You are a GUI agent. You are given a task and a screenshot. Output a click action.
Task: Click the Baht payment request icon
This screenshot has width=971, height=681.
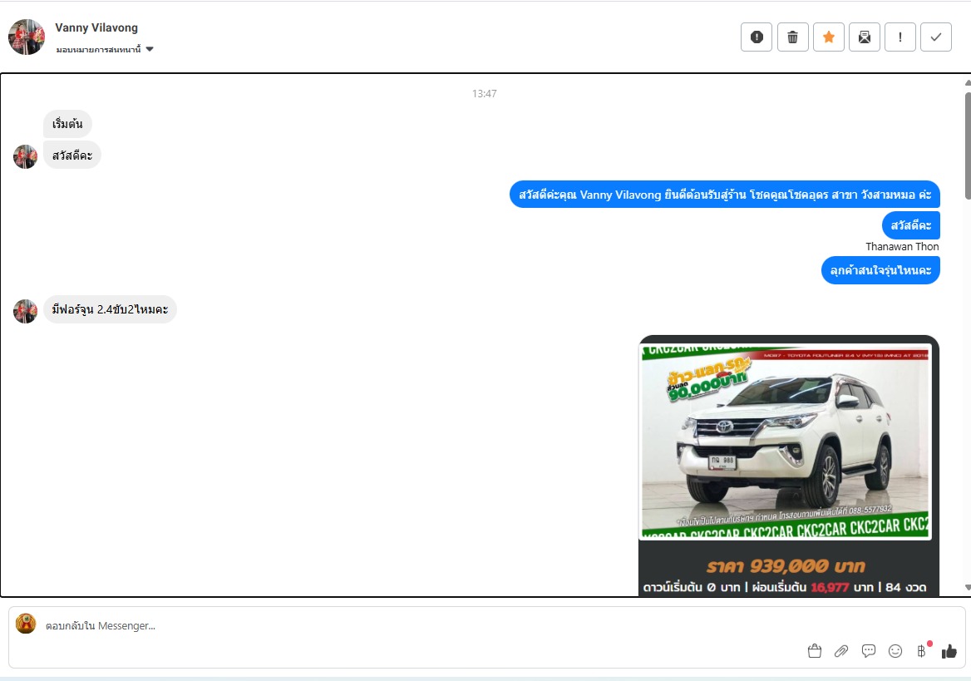point(922,651)
